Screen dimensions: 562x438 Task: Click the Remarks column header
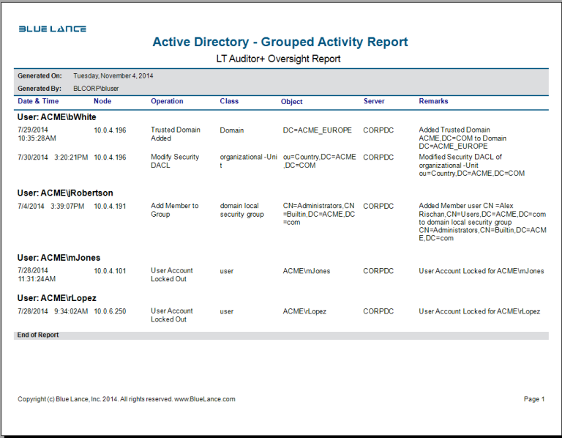(x=433, y=101)
